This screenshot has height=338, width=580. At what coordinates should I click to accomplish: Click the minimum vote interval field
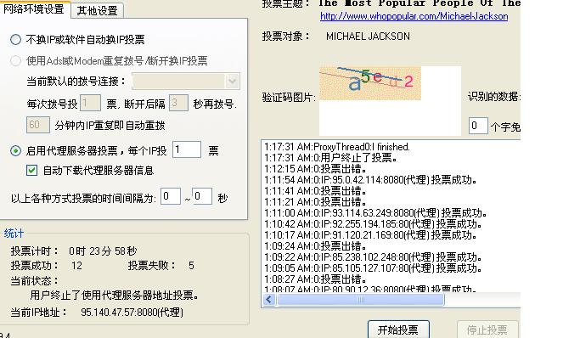tap(171, 196)
